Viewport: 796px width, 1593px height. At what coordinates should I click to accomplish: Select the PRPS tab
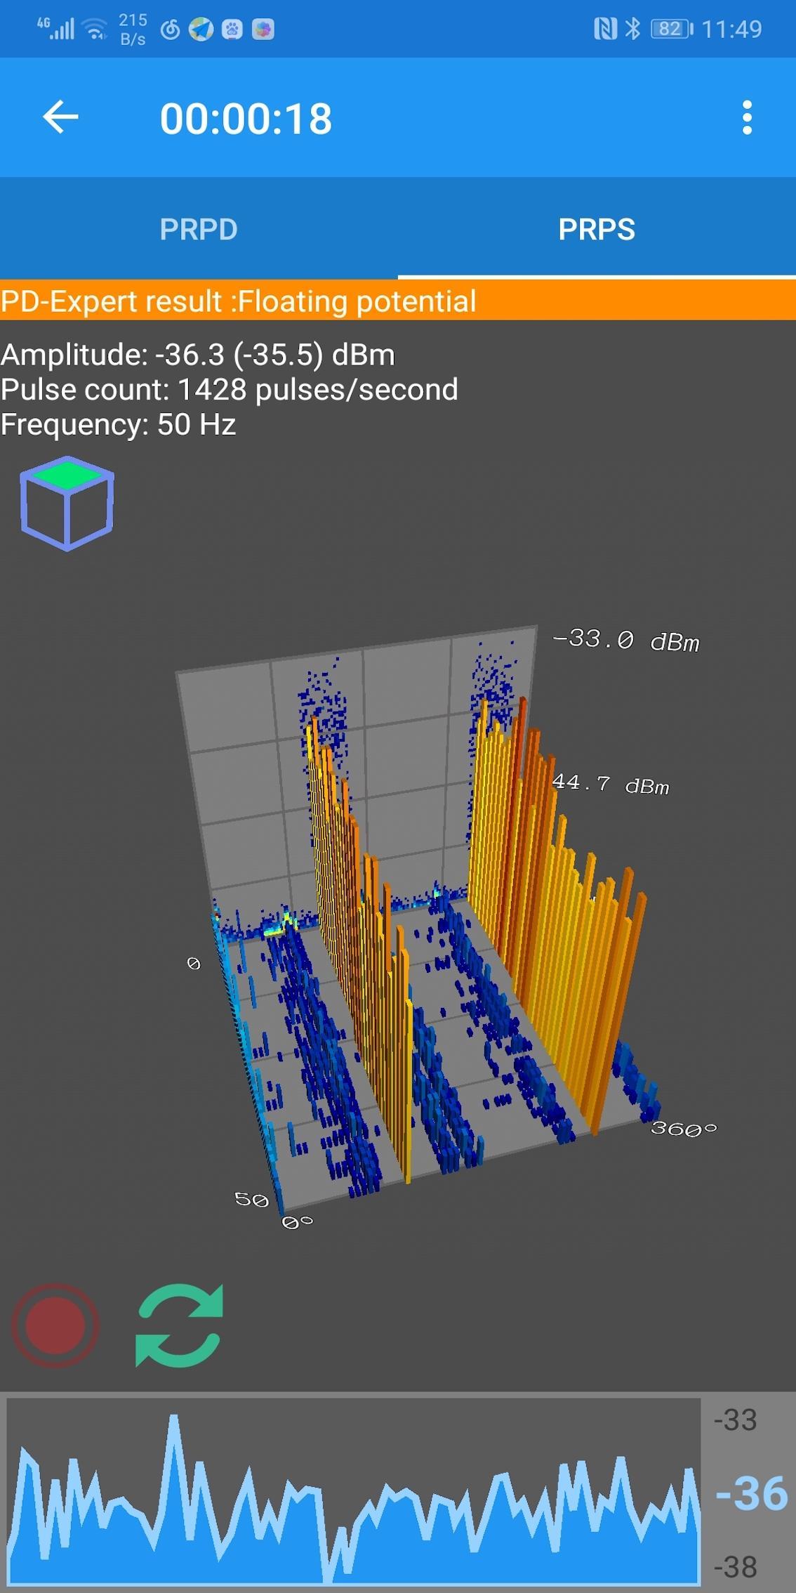click(597, 229)
